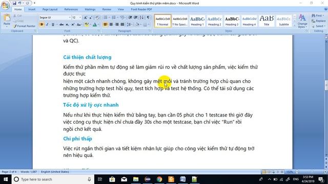This screenshot has height=184, width=328.
Task: Open File Explorer from taskbar
Action: point(136,179)
